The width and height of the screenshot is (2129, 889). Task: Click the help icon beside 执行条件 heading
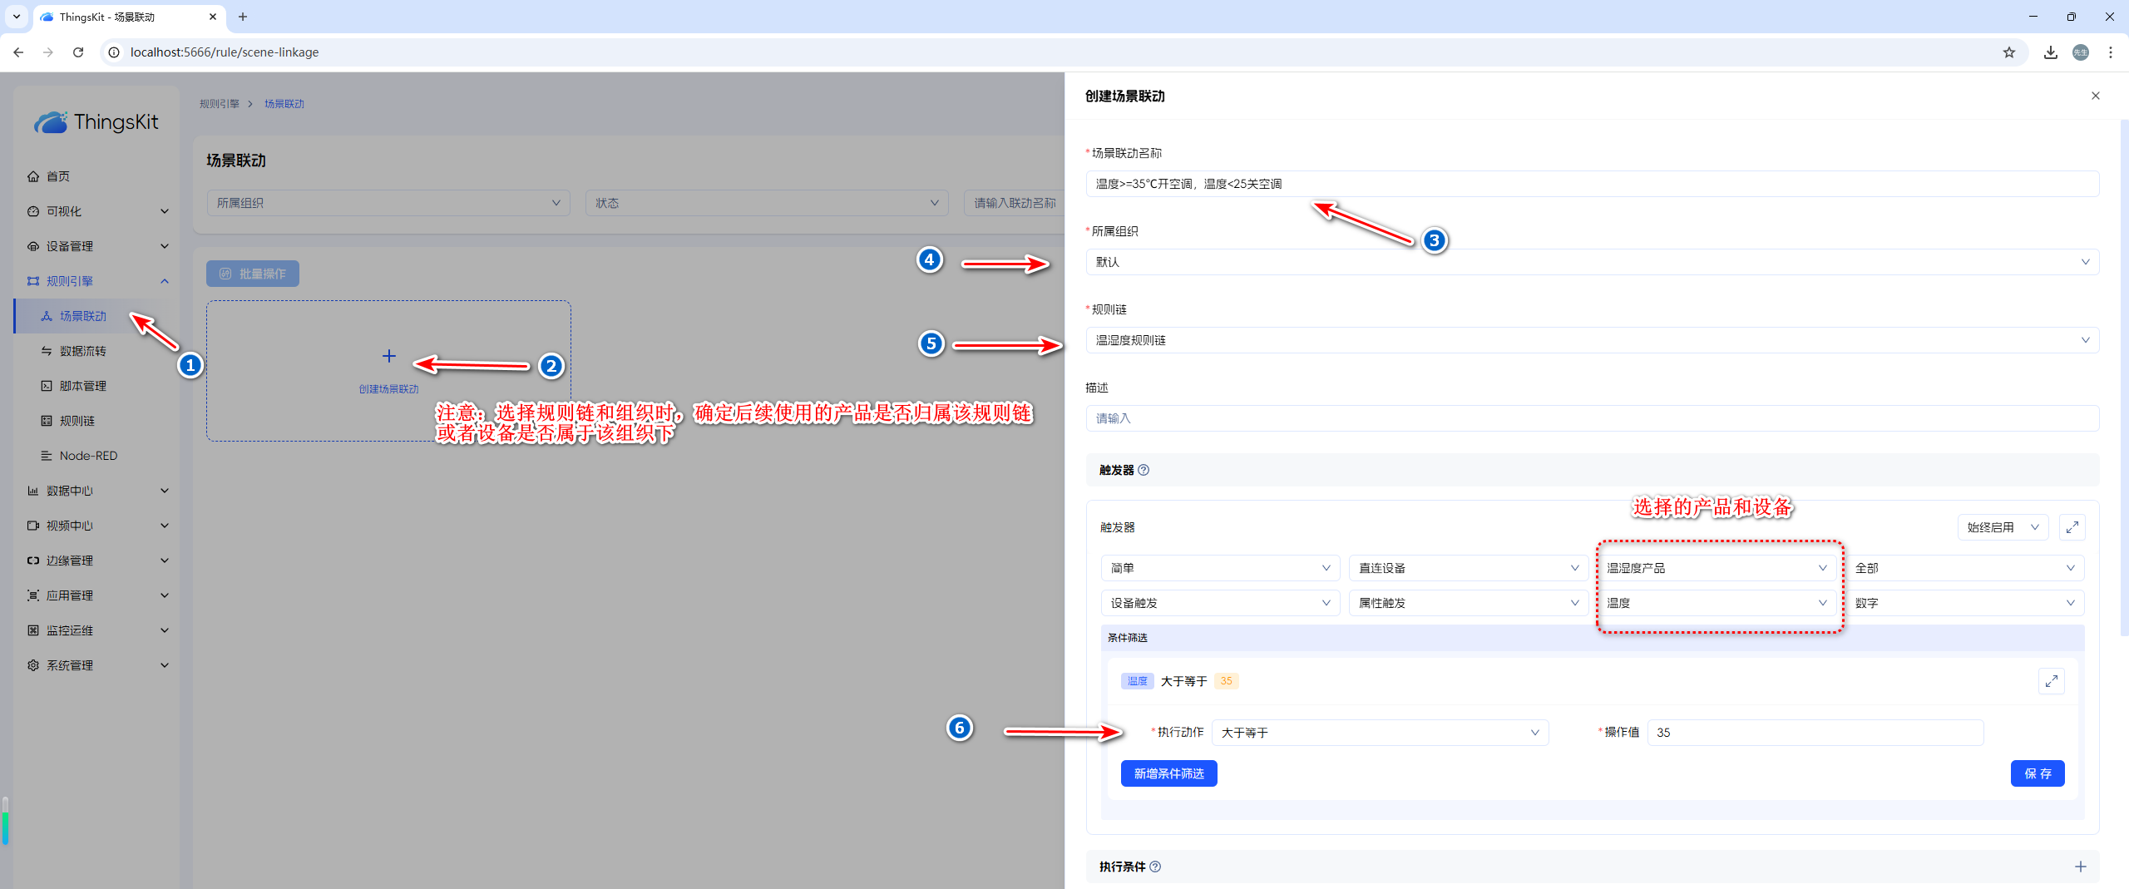point(1155,867)
